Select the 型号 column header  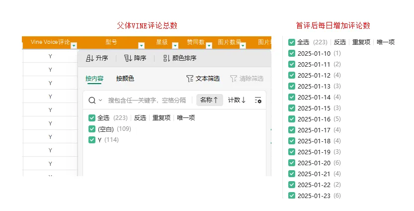[111, 42]
